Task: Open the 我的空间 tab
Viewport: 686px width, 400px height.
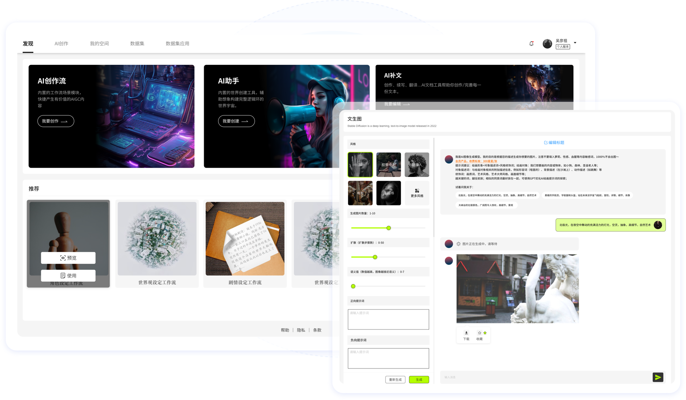Action: click(x=99, y=43)
